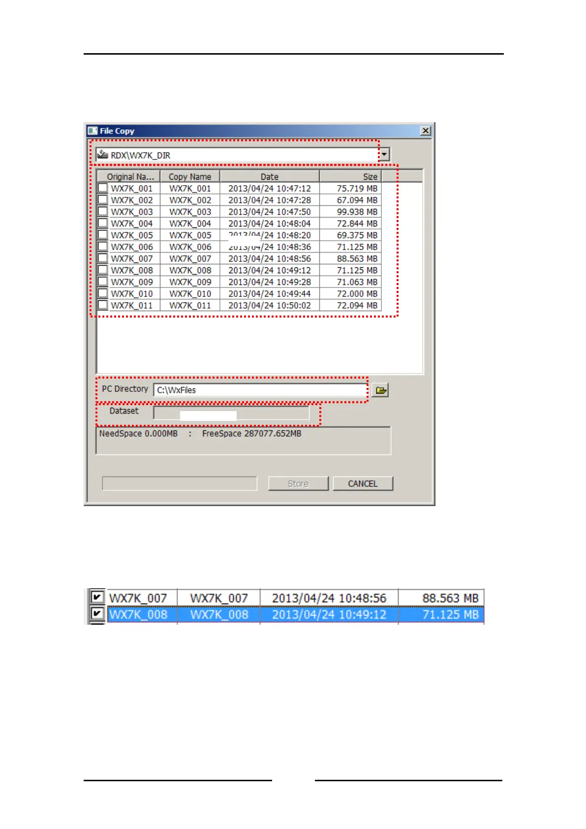Screen dimensions: 586x829
Task: Check the WX7K_003 checkbox
Action: pyautogui.click(x=102, y=211)
